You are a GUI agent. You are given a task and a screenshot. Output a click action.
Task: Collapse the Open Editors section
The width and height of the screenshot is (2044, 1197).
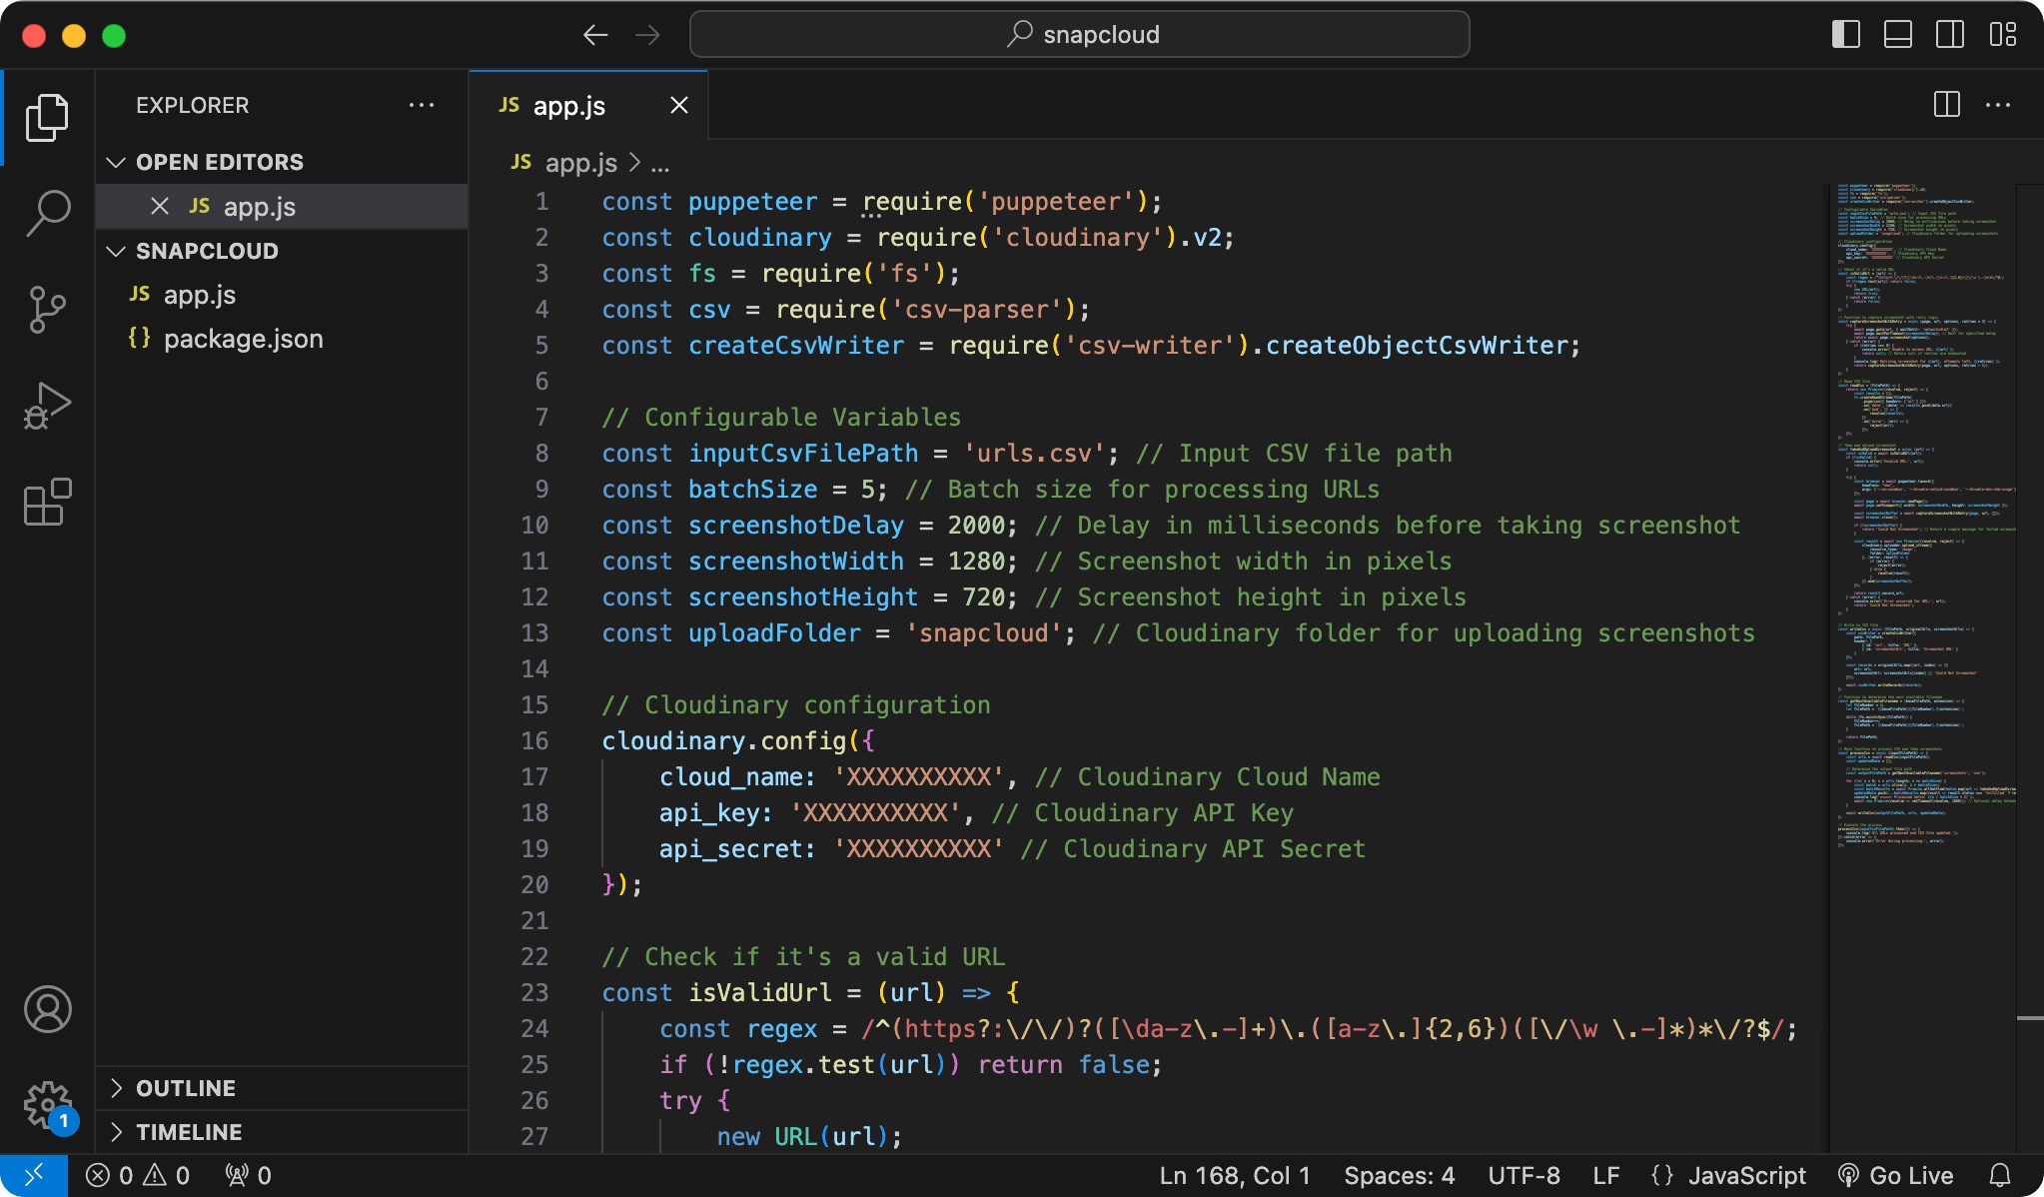tap(219, 162)
